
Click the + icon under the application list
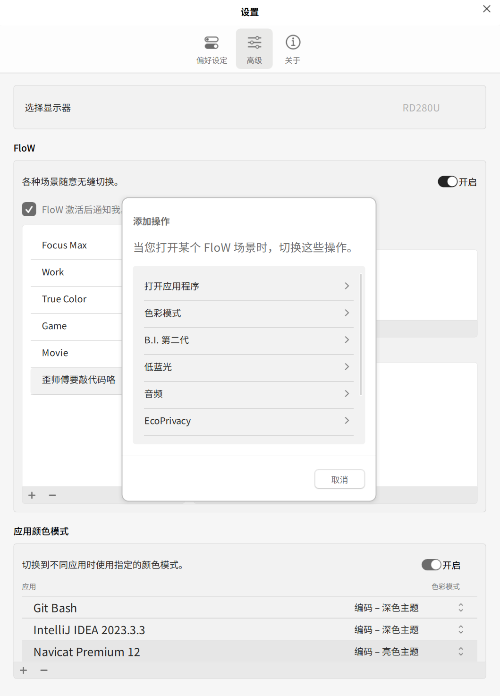23,670
